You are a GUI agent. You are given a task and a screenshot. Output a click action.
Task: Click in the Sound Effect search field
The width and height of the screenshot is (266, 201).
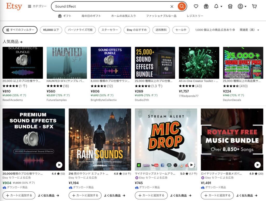[x=112, y=6]
